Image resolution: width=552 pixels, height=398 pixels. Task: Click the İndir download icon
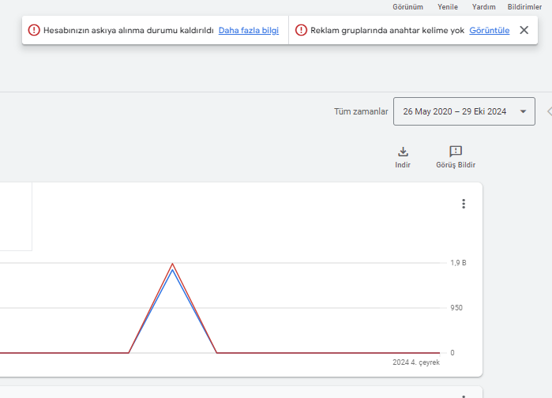(403, 152)
